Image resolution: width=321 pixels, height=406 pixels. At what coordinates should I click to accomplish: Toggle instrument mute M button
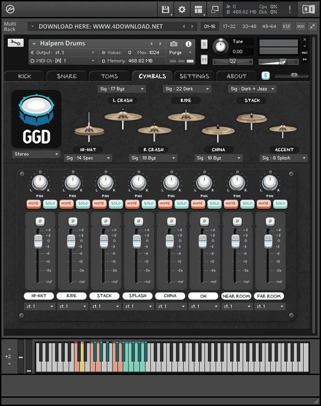204,60
